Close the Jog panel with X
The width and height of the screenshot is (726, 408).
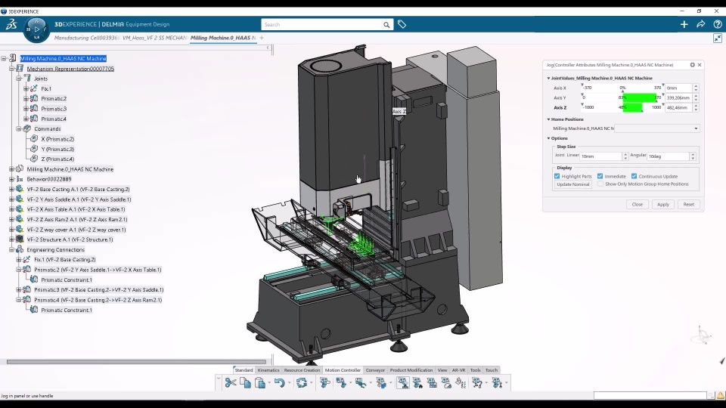coord(700,65)
